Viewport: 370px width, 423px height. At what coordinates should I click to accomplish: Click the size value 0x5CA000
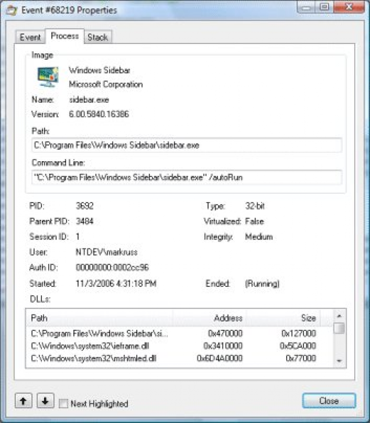297,346
